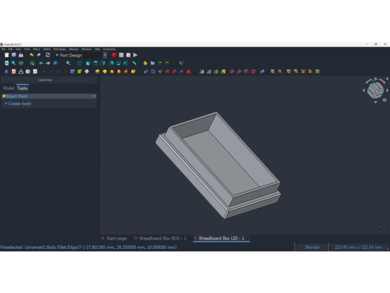390x293 pixels.
Task: Switch to the Model tab
Action: tap(9, 88)
